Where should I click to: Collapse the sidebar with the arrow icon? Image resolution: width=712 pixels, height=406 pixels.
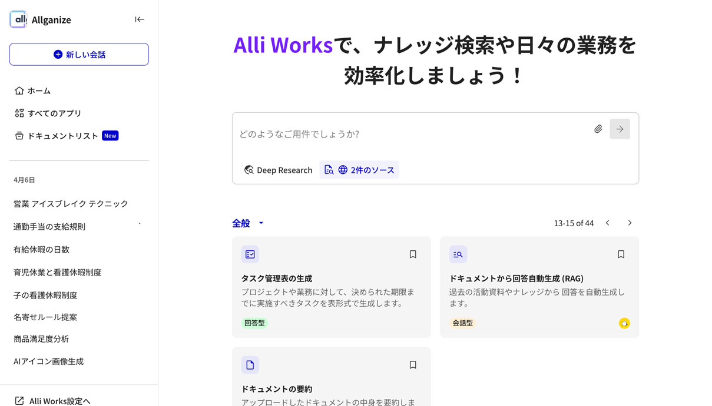pyautogui.click(x=140, y=19)
